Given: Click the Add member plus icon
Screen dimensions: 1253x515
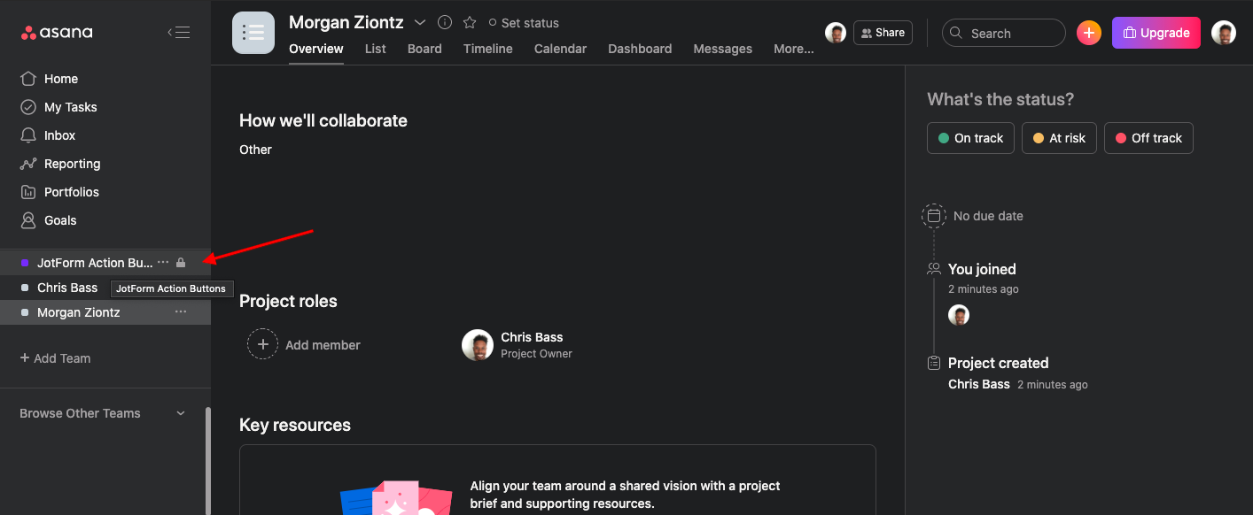Looking at the screenshot, I should 262,344.
